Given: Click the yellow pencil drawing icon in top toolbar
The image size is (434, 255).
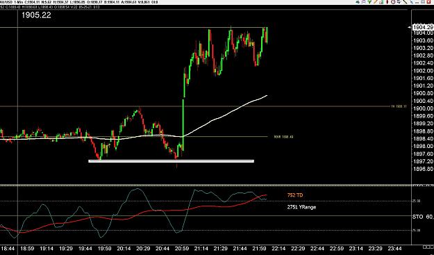Looking at the screenshot, I should point(375,2).
